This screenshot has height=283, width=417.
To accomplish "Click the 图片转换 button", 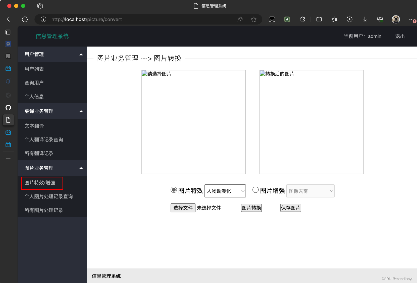I will tap(251, 208).
